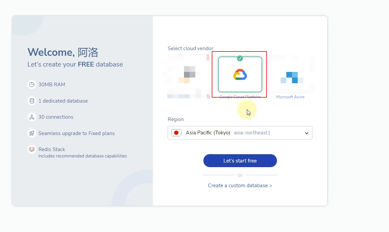Click the 'Let's create your FREE database' subtitle
Image resolution: width=389 pixels, height=232 pixels.
point(75,65)
